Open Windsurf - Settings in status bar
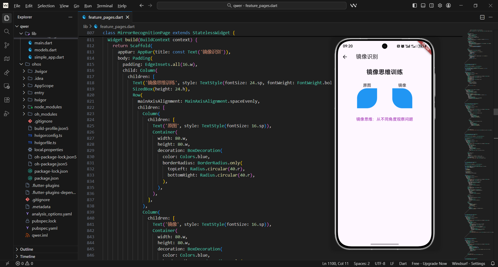This screenshot has height=267, width=498. coord(468,263)
